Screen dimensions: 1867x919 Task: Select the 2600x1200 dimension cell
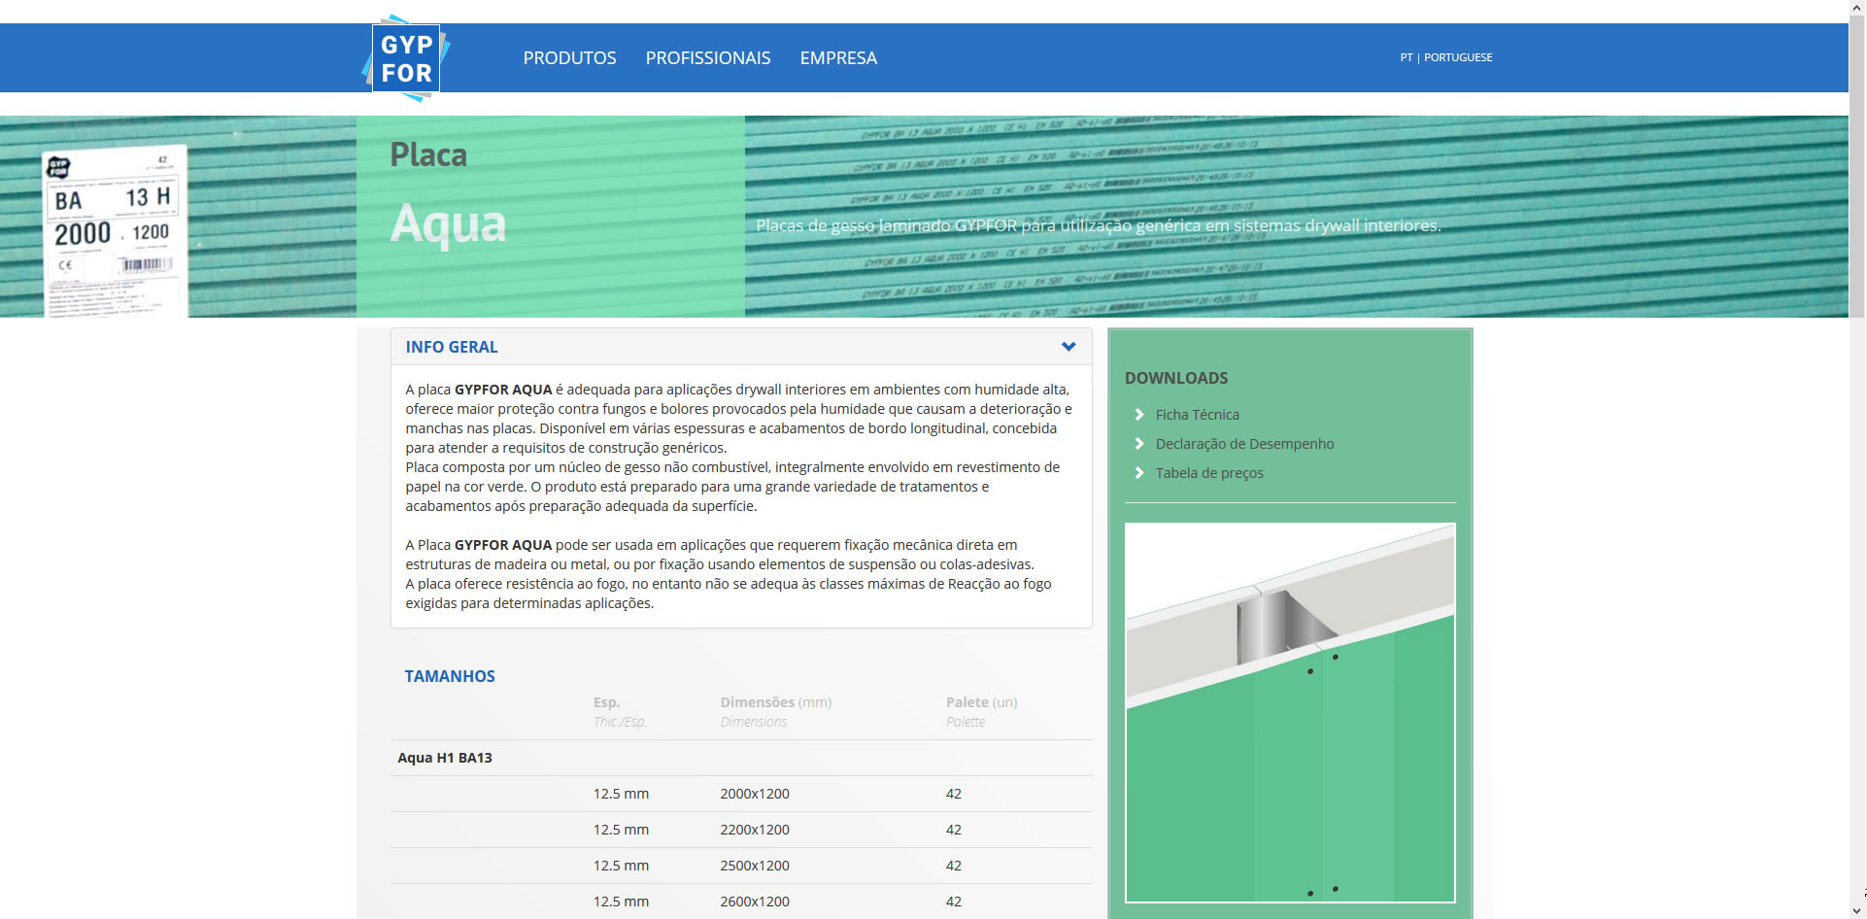[755, 902]
